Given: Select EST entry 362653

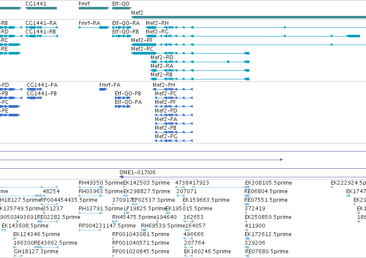Looking at the screenshot, I should [193, 218].
